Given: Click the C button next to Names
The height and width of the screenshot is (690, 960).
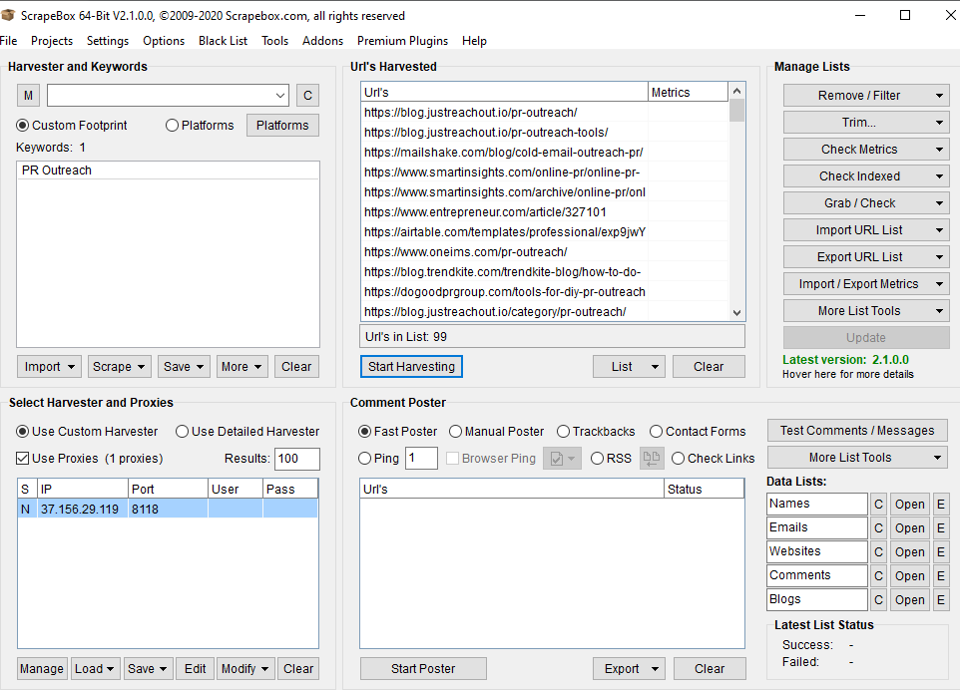Looking at the screenshot, I should [x=878, y=505].
